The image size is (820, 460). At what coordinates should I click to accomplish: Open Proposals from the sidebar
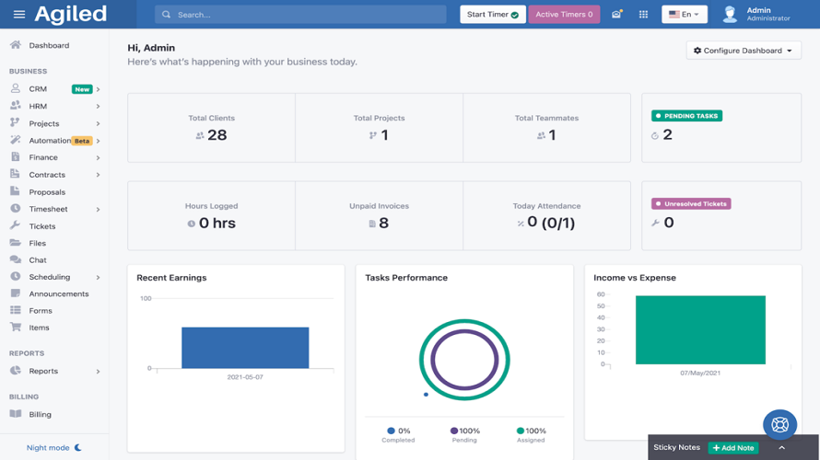[46, 192]
